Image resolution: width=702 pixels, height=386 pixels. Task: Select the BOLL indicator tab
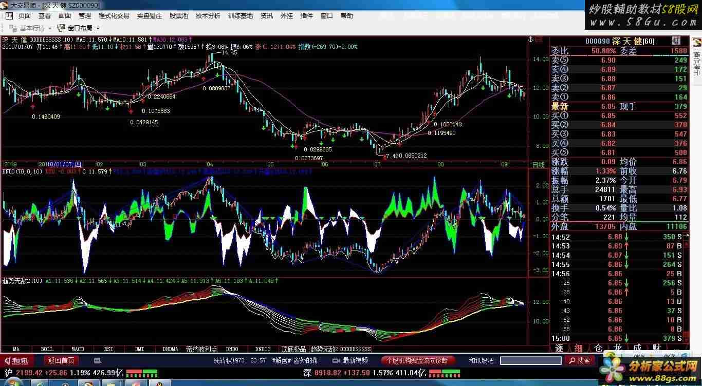47,349
